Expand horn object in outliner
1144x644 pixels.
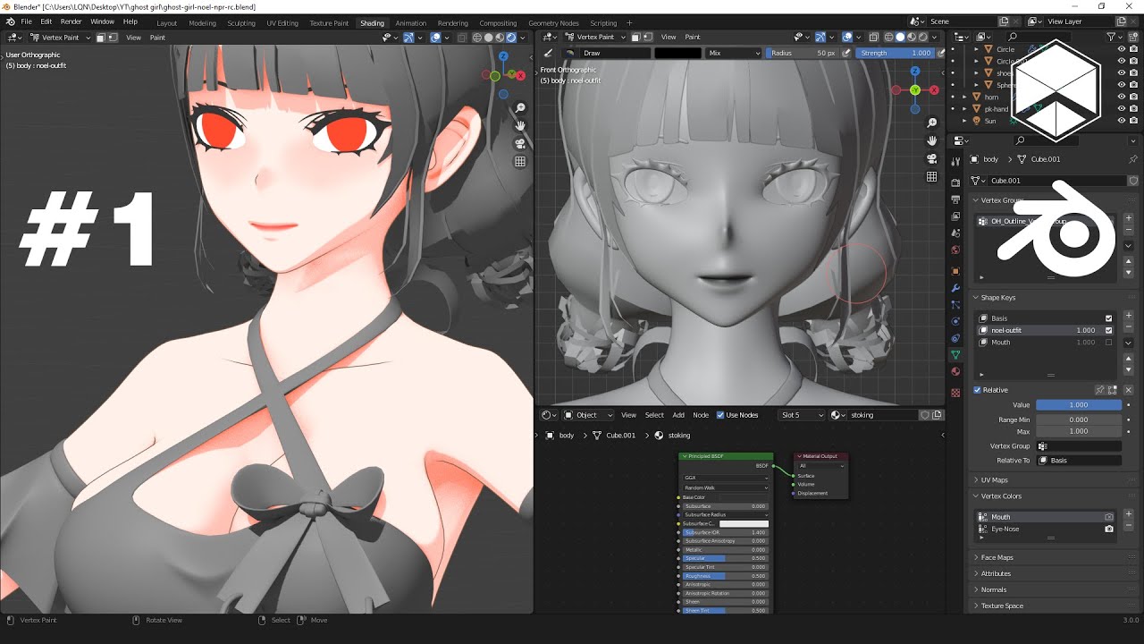(x=966, y=97)
